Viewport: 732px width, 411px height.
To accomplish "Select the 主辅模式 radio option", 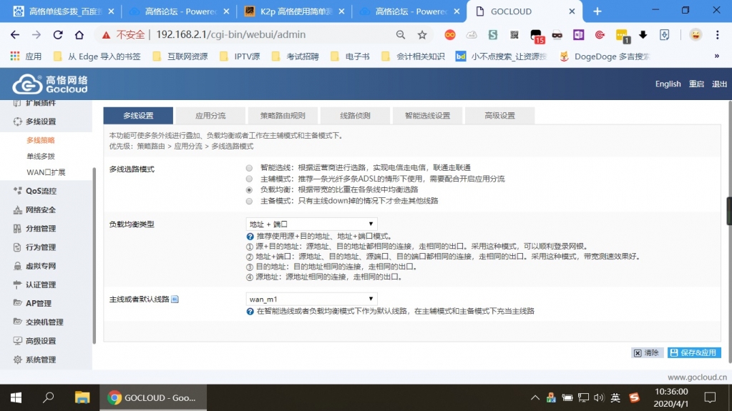I will click(x=249, y=179).
